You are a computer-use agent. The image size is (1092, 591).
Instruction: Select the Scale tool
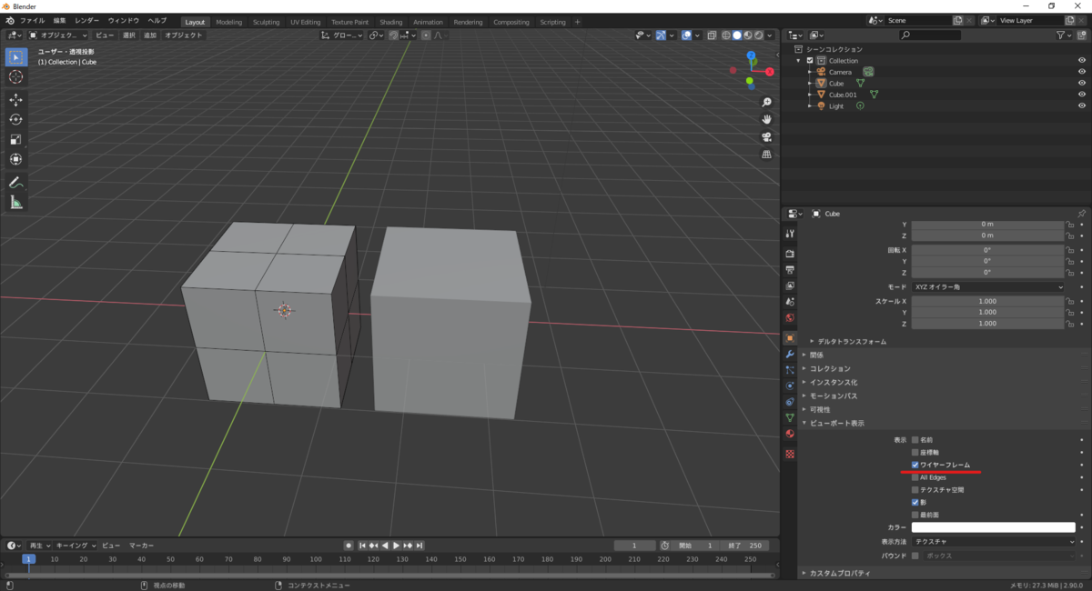pos(16,140)
